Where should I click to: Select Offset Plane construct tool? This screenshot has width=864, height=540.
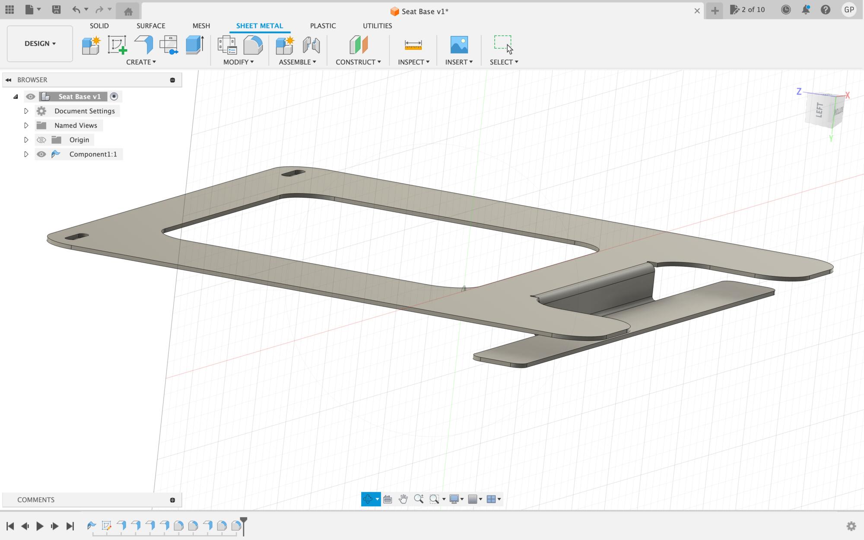[x=359, y=45]
